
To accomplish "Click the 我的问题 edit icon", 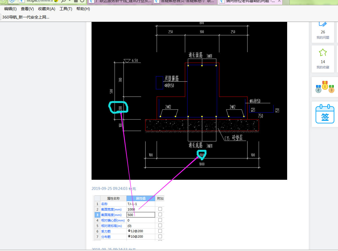I will 323,24.
